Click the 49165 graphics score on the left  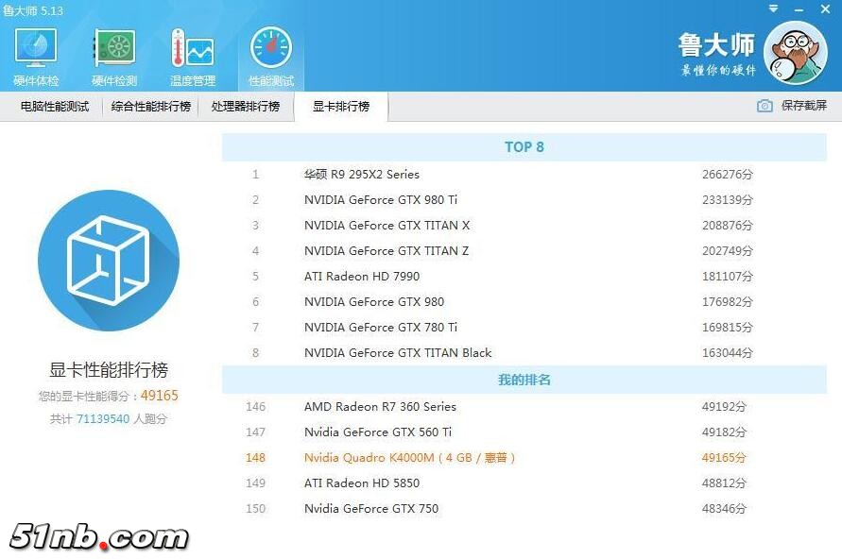[159, 396]
